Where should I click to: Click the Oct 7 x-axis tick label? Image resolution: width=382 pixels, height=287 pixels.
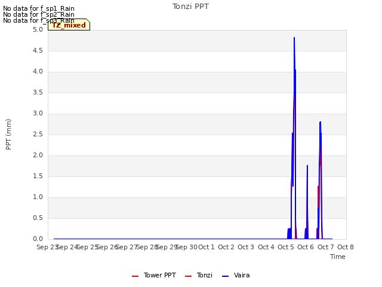[x=326, y=247]
